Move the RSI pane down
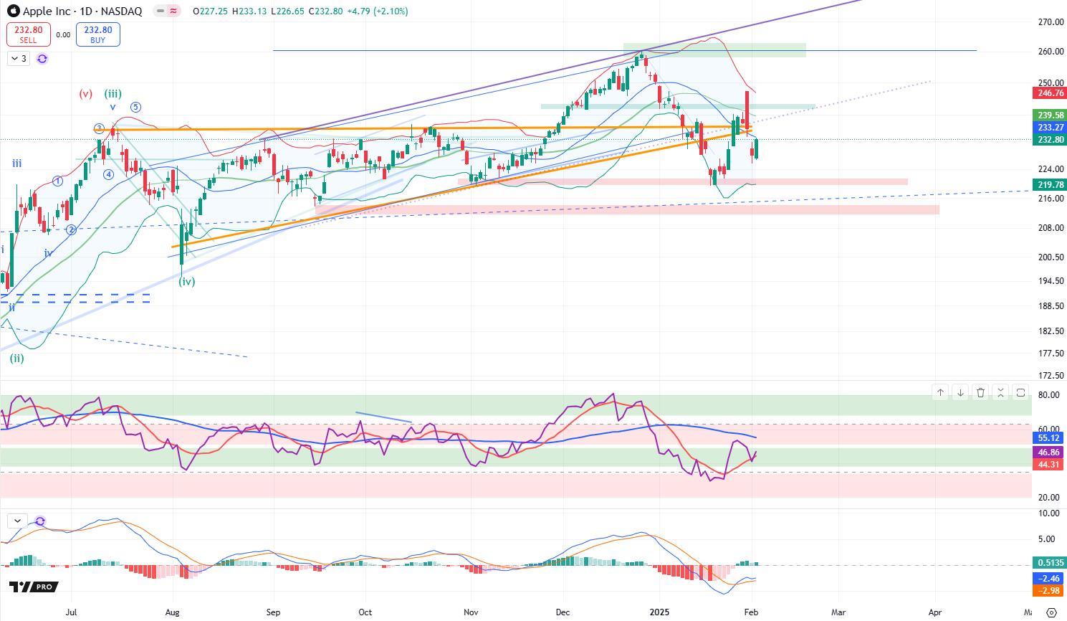This screenshot has width=1067, height=621. pos(960,392)
